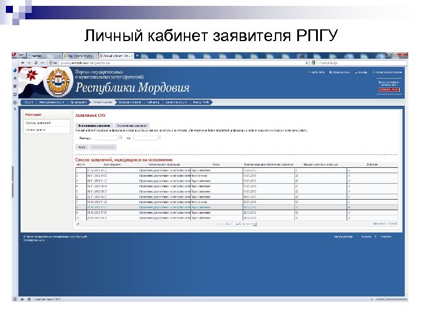Click the browser forward arrow
The width and height of the screenshot is (423, 317).
pyautogui.click(x=29, y=63)
